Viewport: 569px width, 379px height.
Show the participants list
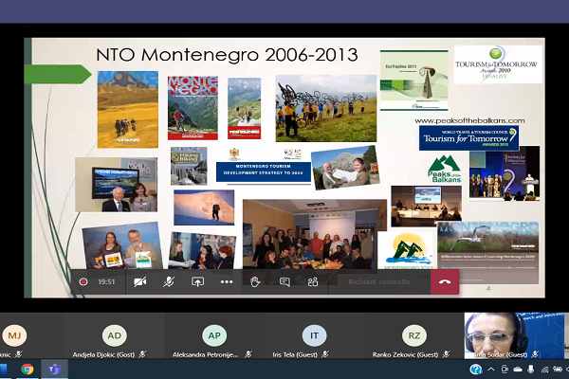point(313,281)
